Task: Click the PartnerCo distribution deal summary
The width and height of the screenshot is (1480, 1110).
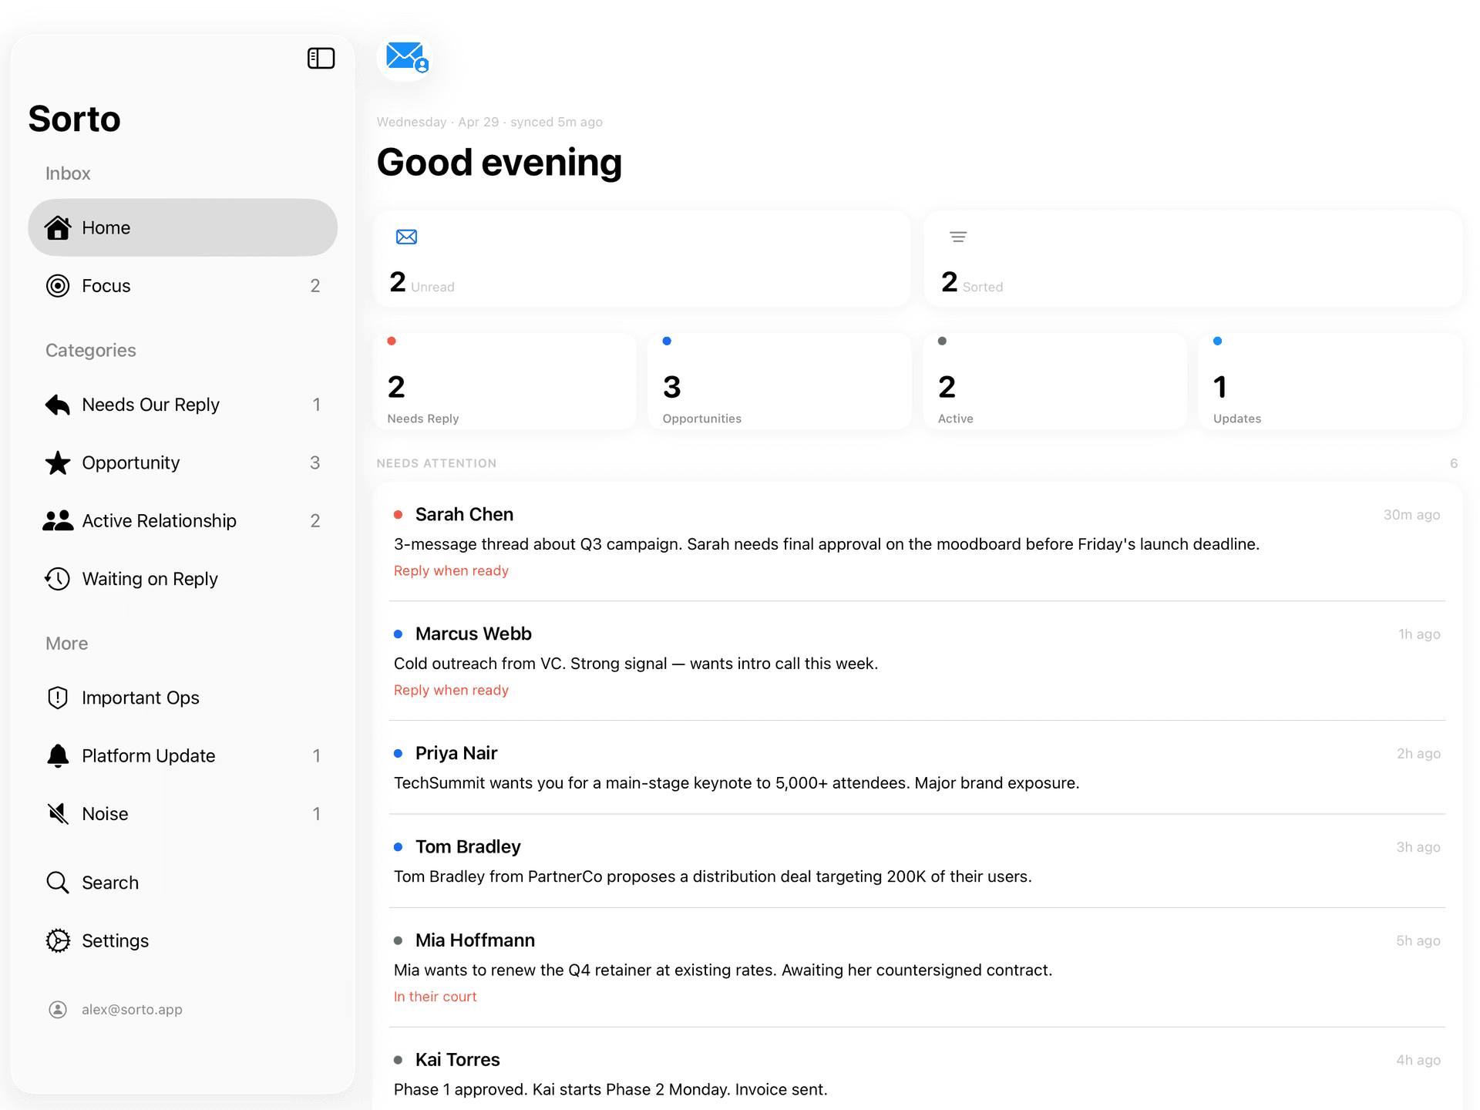Action: click(x=713, y=876)
